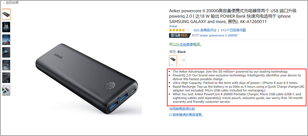View the last thumbnail with white charger

[x=6, y=90]
